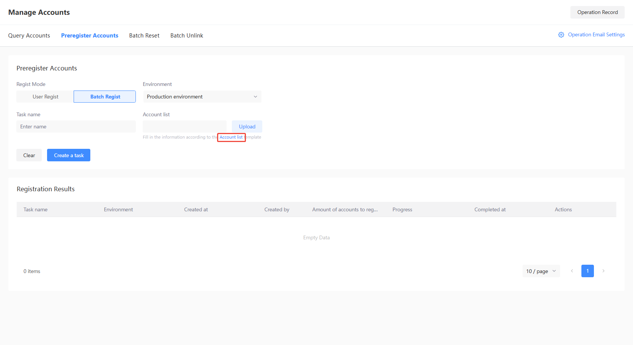Click the gear icon beside Operation Email Settings
Viewport: 633px width, 345px height.
[561, 35]
